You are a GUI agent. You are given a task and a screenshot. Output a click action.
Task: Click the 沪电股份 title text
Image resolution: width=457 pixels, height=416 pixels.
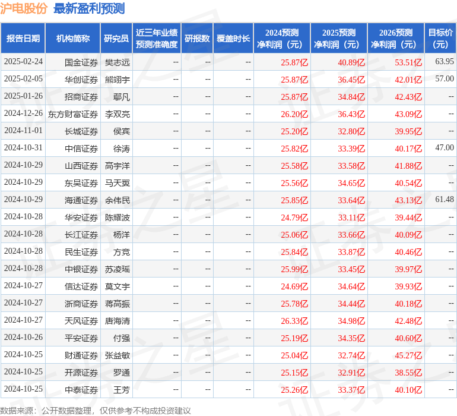click(24, 8)
